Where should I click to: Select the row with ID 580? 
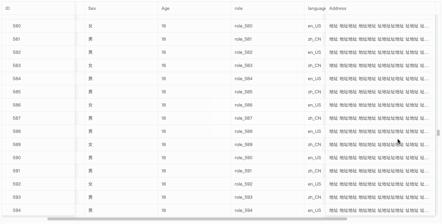coord(17,26)
